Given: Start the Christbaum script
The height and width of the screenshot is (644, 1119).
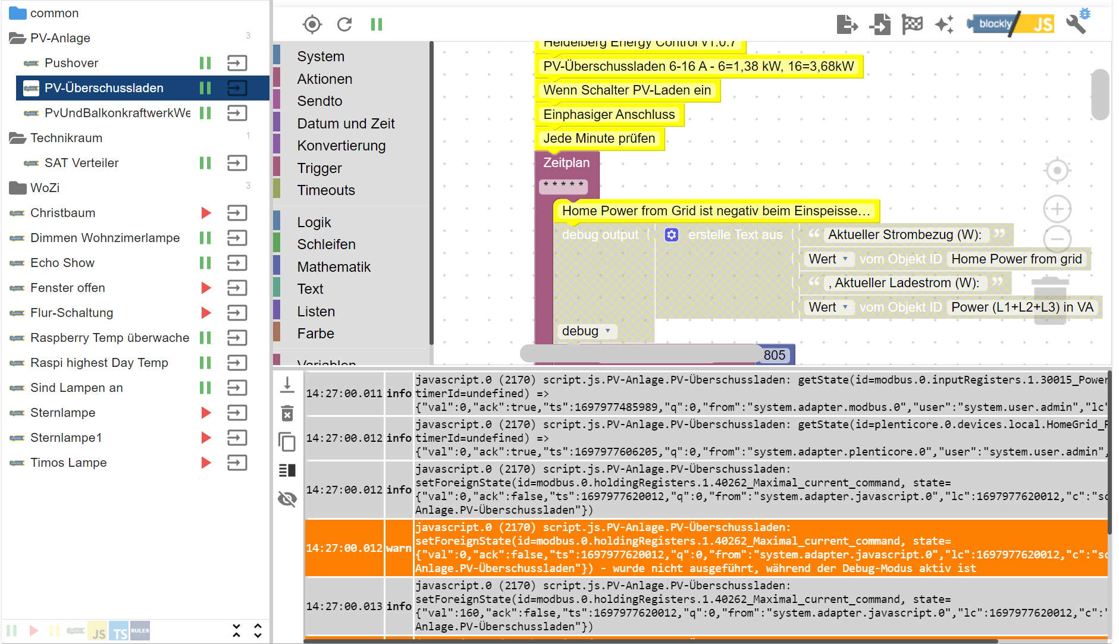Looking at the screenshot, I should (206, 213).
